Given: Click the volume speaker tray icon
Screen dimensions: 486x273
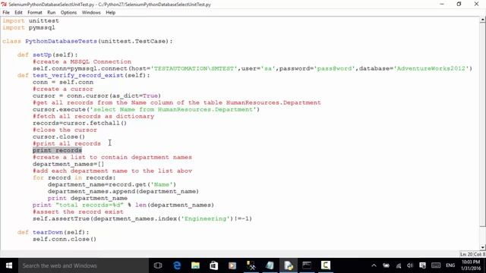Looking at the screenshot, I should tap(410, 265).
